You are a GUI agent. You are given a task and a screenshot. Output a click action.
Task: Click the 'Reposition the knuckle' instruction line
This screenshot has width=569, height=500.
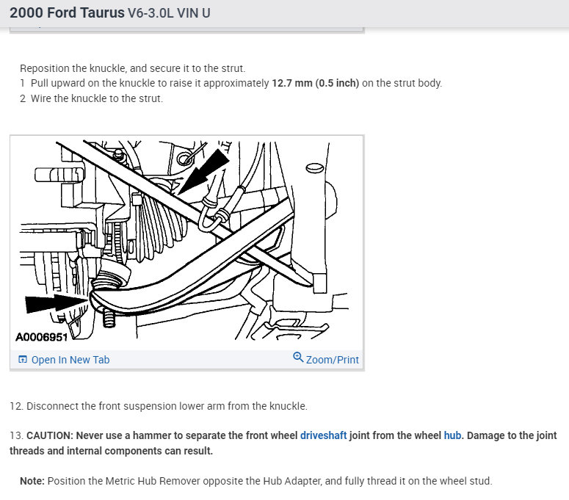click(x=132, y=68)
